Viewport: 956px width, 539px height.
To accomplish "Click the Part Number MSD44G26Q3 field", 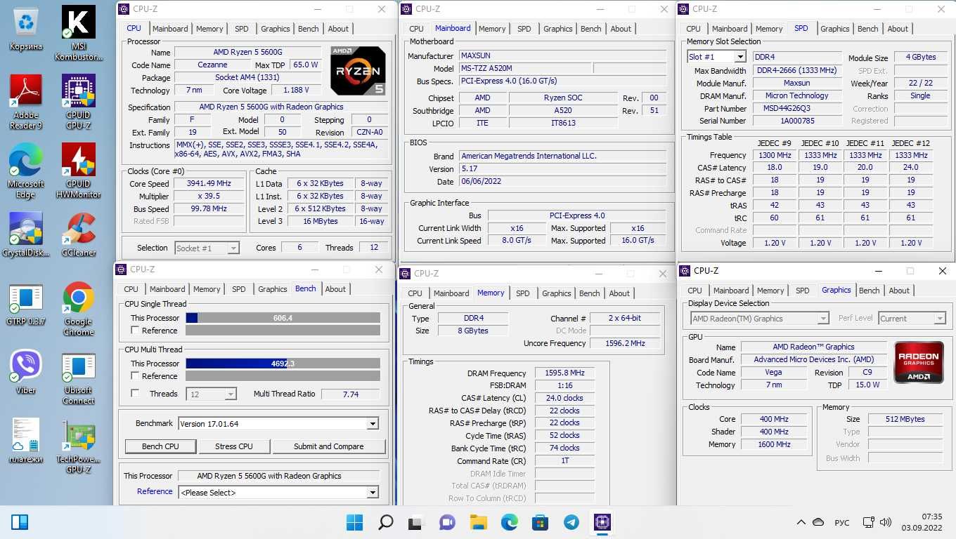I will [x=797, y=109].
